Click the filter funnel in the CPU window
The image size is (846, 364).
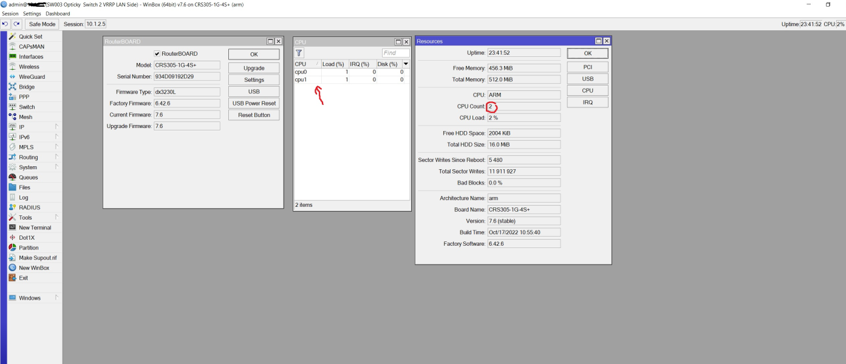point(299,53)
